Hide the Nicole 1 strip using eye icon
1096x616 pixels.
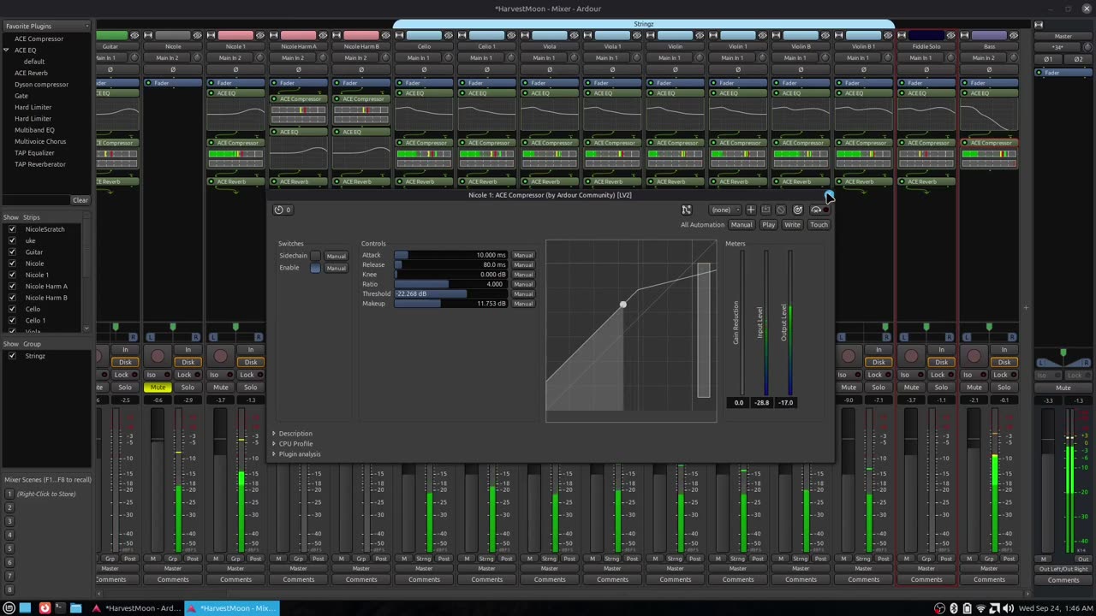(260, 35)
